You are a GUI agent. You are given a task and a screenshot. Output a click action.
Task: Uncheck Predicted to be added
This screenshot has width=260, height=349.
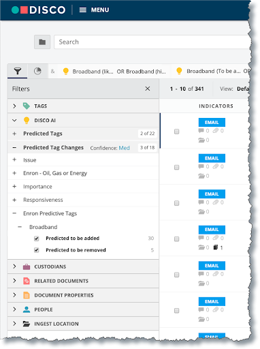(36, 239)
